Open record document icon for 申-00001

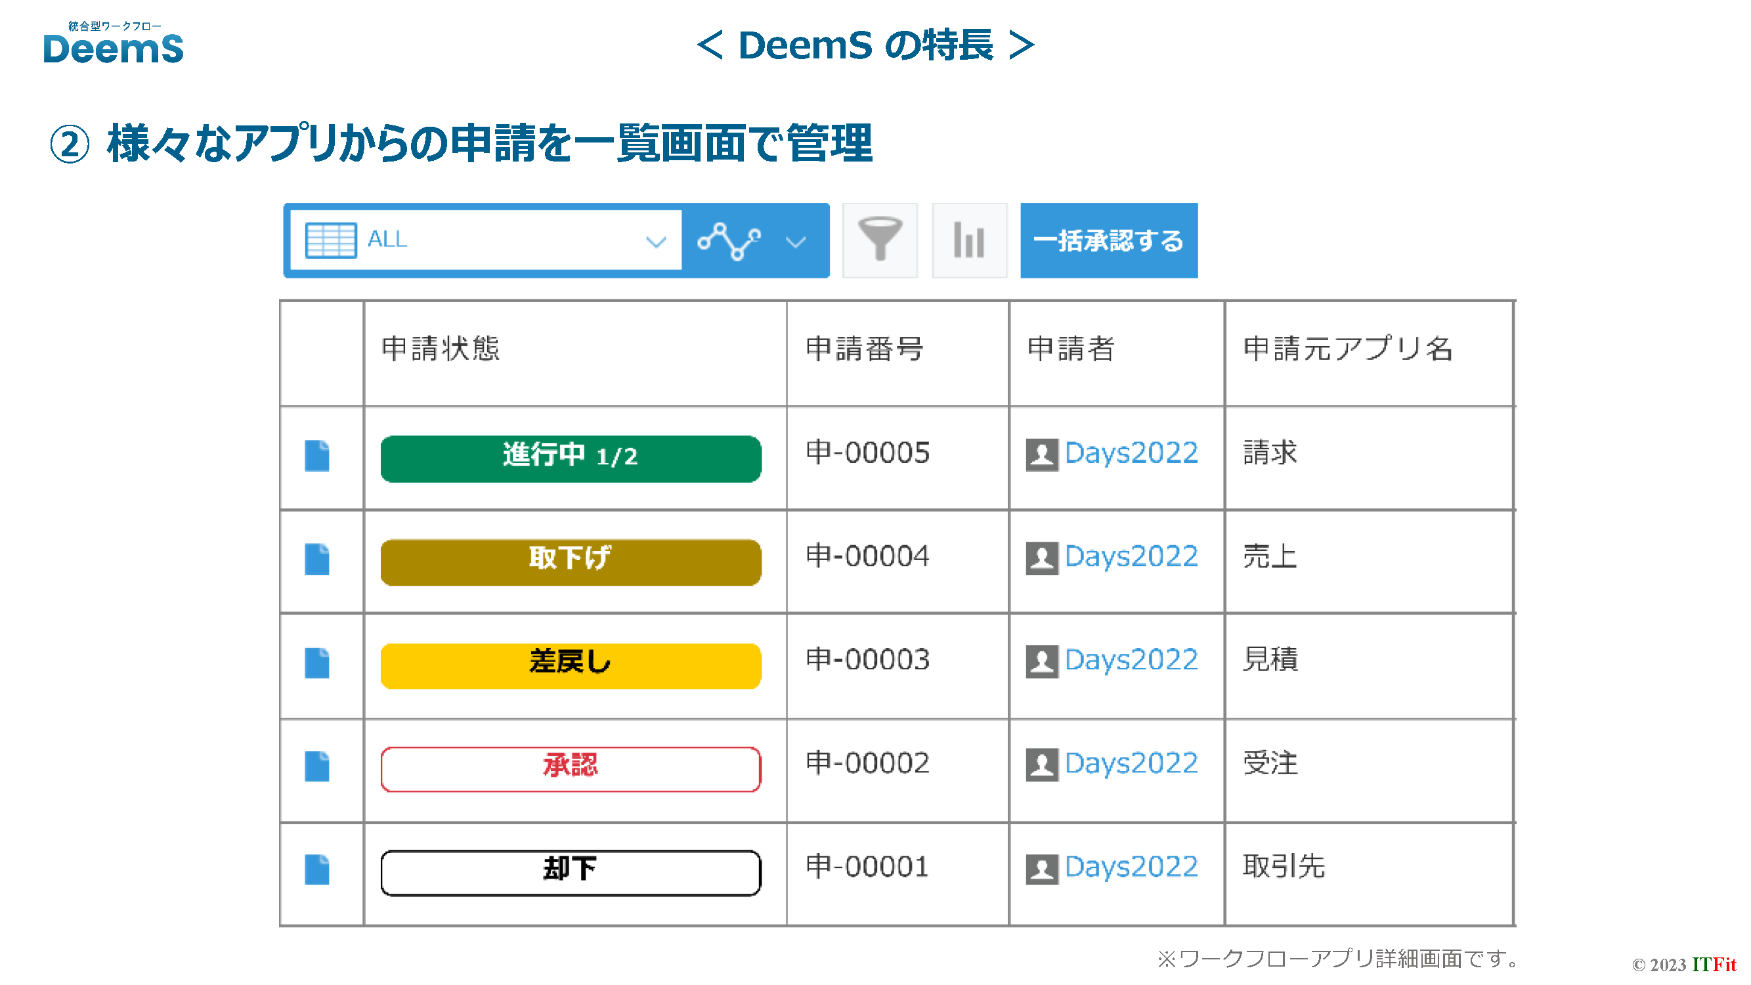[x=316, y=869]
